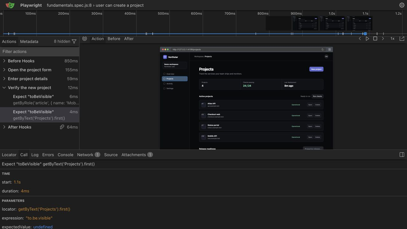Click the user avatar in snapshot header
The width and height of the screenshot is (407, 229).
[326, 56]
